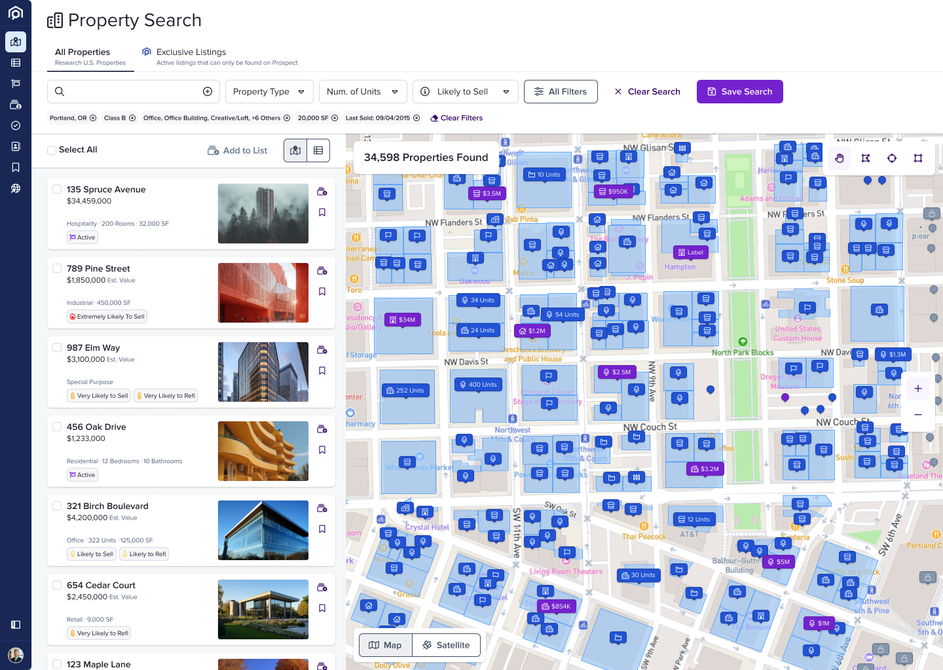This screenshot has width=943, height=670.
Task: Select the 789 Pine Street checkbox
Action: [x=57, y=268]
